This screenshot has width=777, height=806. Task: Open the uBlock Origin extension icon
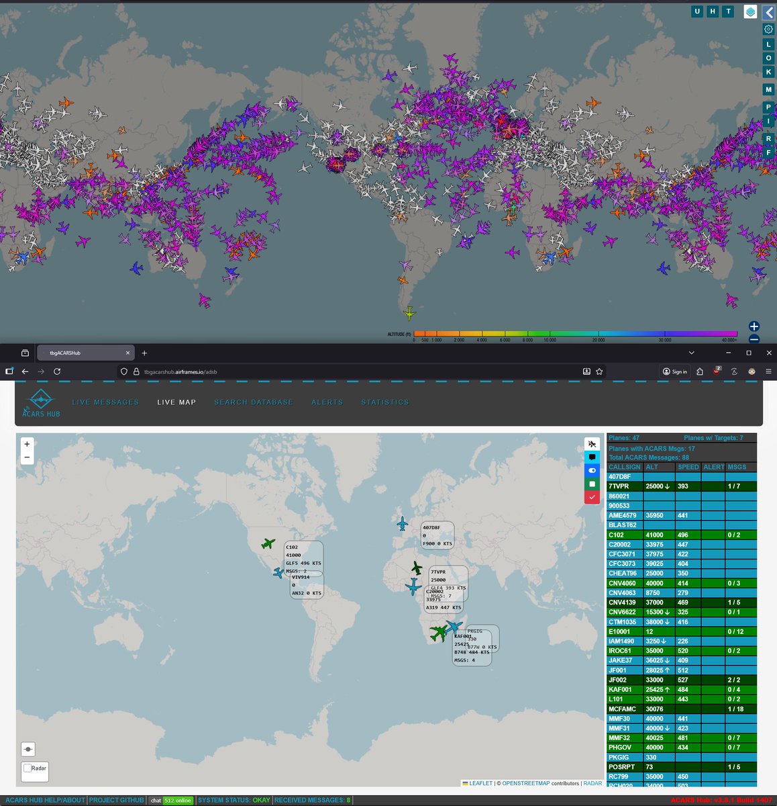coord(717,371)
